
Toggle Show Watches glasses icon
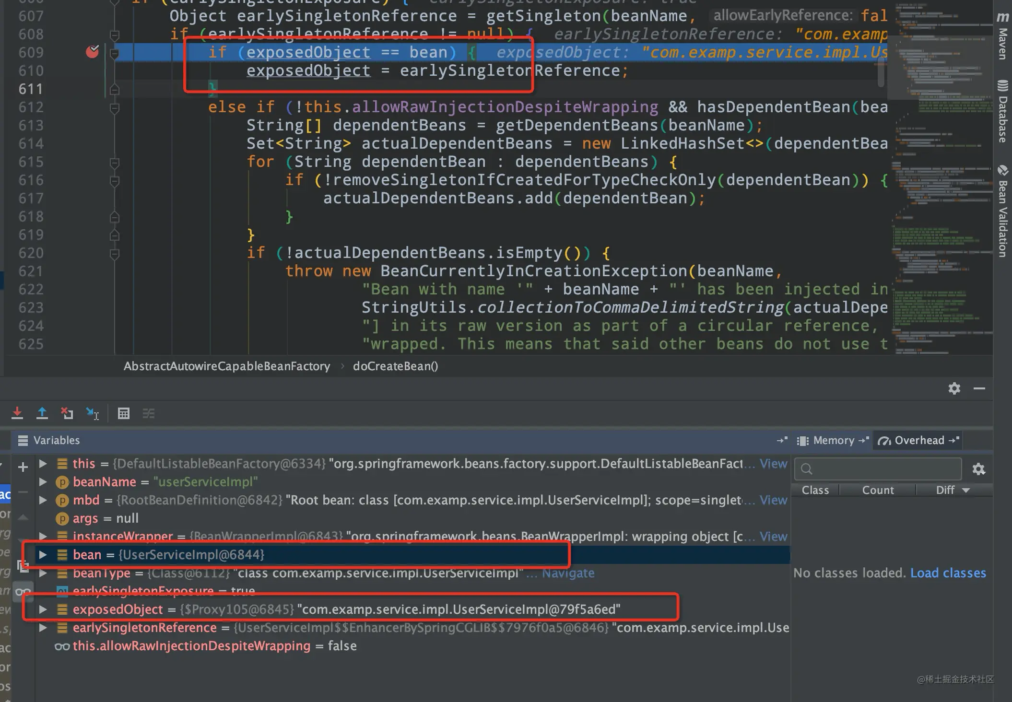tap(23, 592)
